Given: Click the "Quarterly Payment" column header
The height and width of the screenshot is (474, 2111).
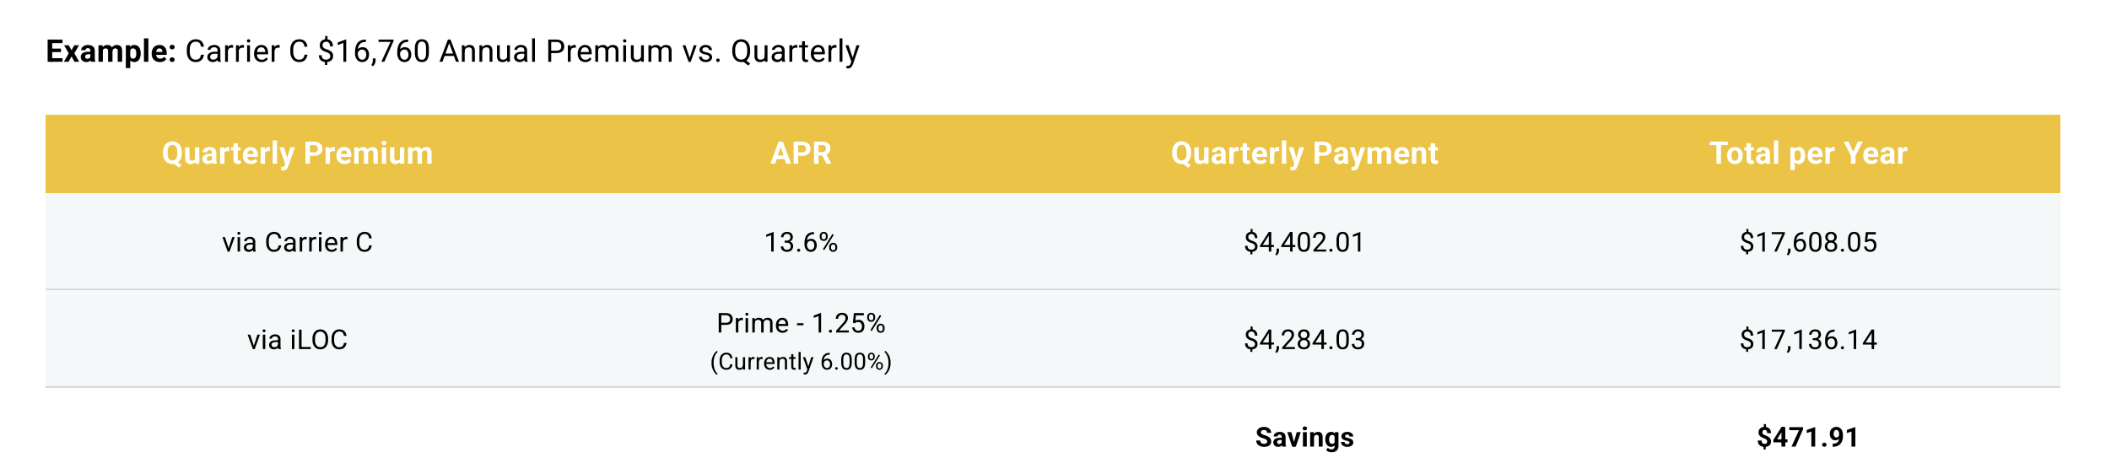Looking at the screenshot, I should click(1304, 154).
